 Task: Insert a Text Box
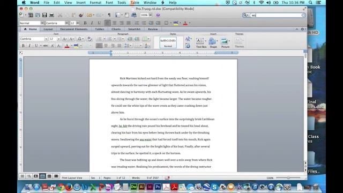click(x=201, y=43)
